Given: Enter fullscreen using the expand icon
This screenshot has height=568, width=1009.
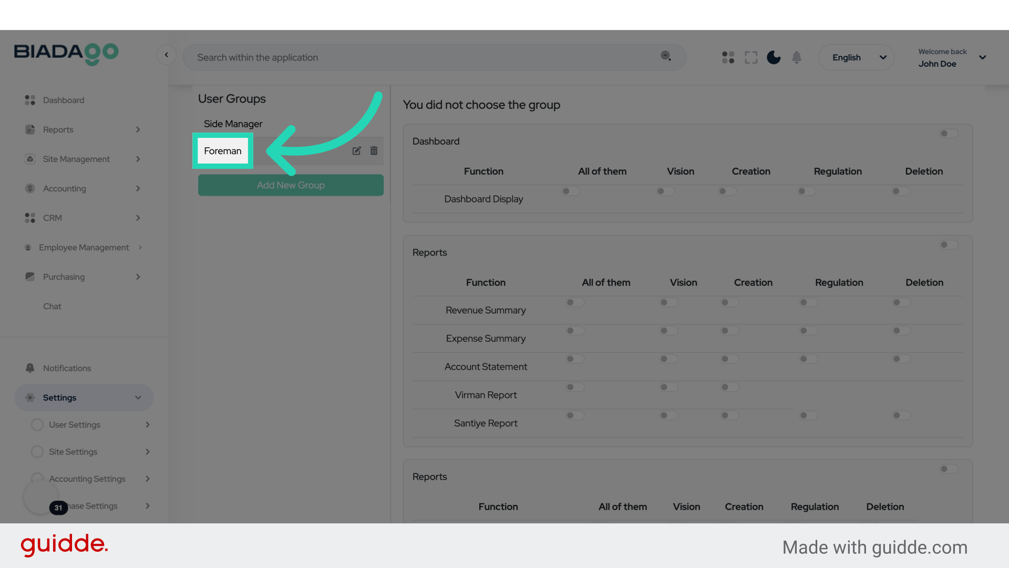Looking at the screenshot, I should coord(751,57).
